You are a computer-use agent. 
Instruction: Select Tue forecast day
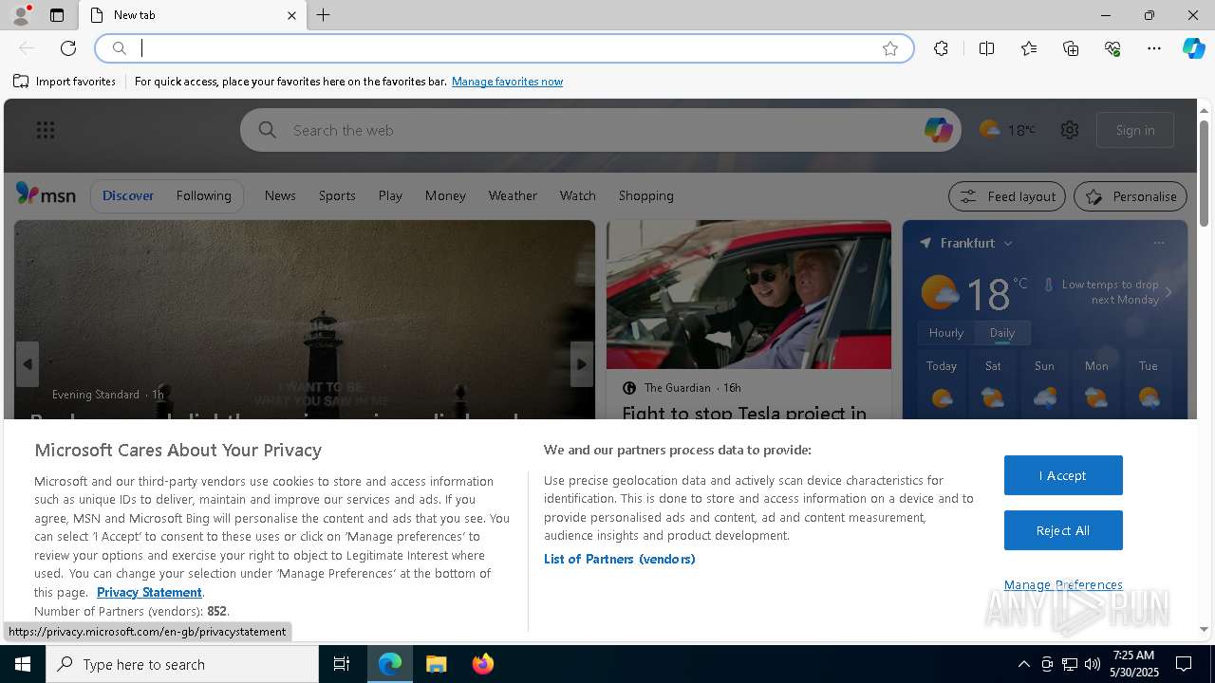(1149, 384)
